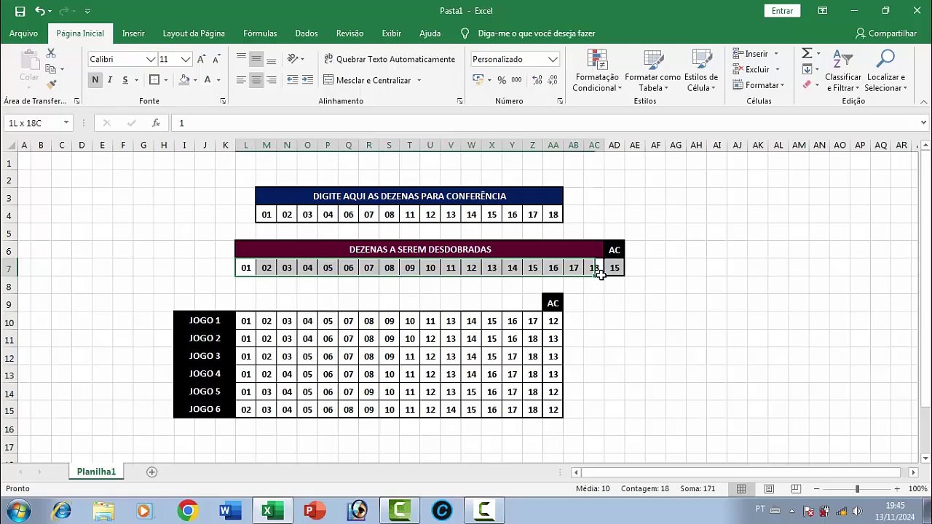
Task: Switch to Page Layout view icon
Action: pyautogui.click(x=769, y=489)
